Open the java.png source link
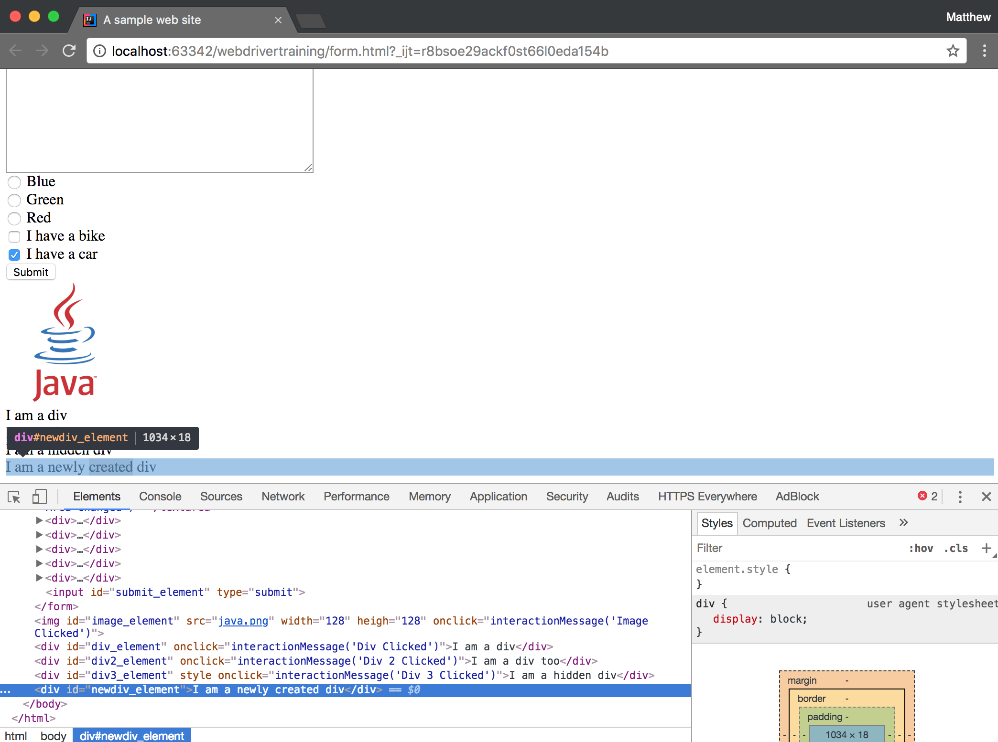The height and width of the screenshot is (742, 998). pos(243,621)
